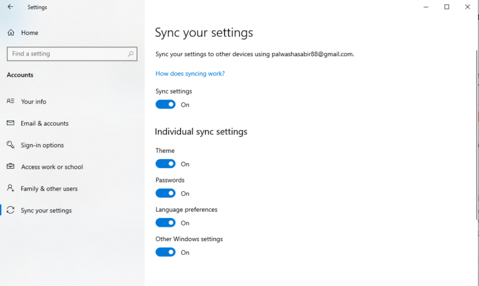
Task: Click the vertical scrollbar on right
Action: 477,125
